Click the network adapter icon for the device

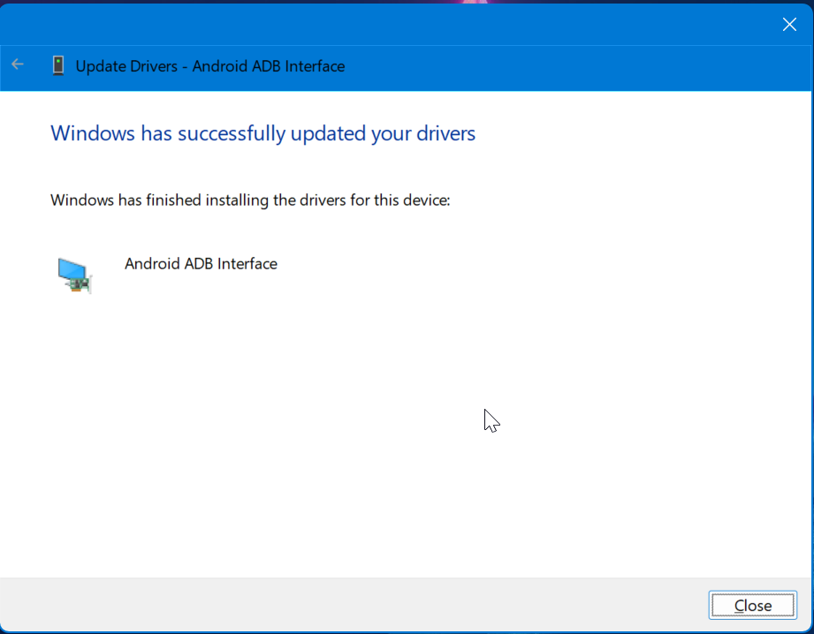pyautogui.click(x=74, y=275)
